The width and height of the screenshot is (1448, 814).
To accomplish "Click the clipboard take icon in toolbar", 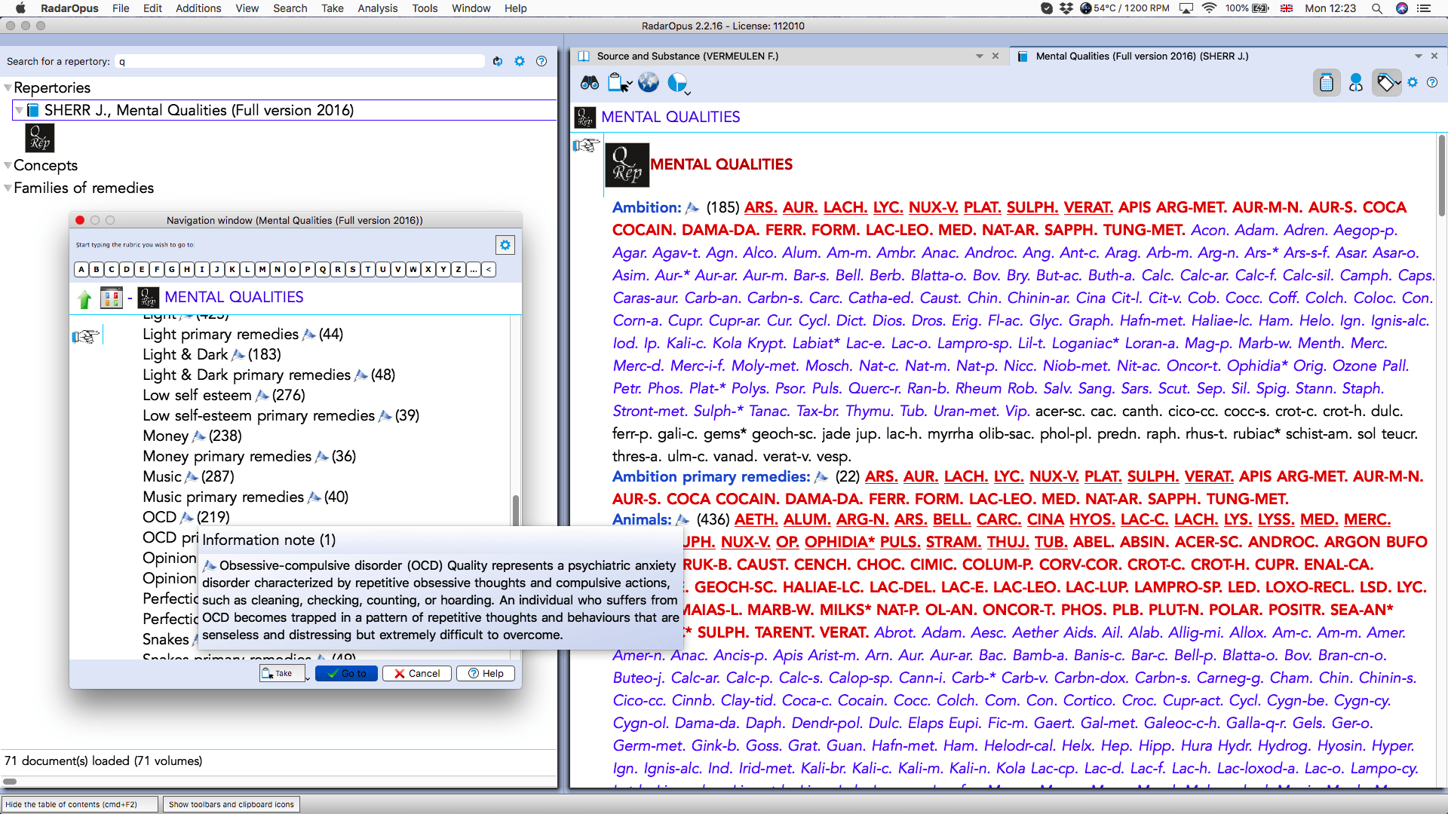I will (x=618, y=83).
